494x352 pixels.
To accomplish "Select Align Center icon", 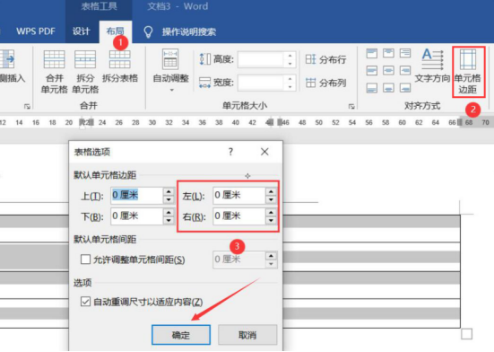I will pos(388,70).
